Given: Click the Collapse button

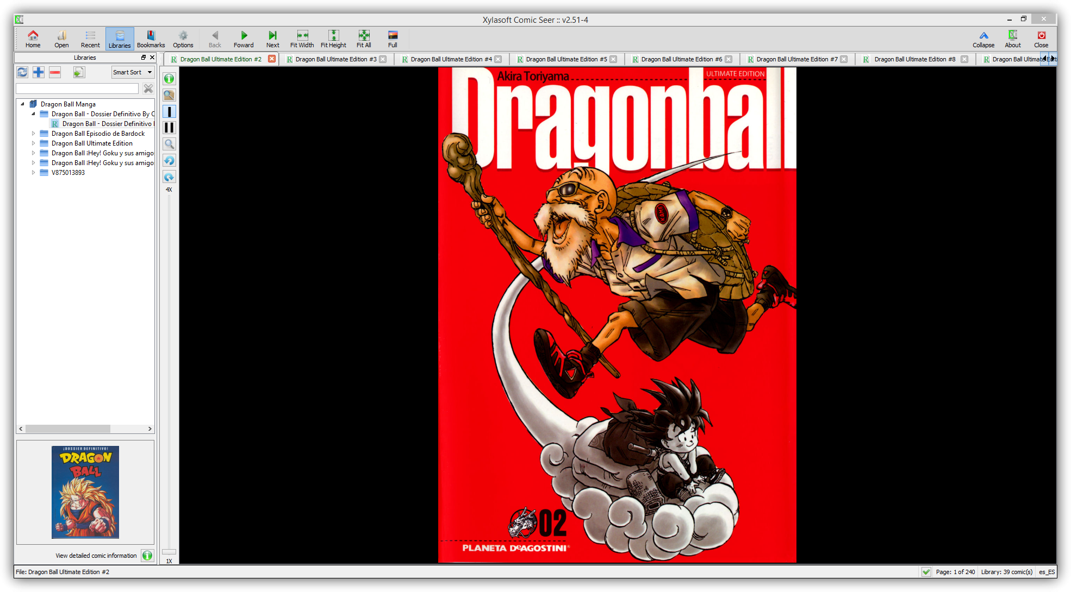Looking at the screenshot, I should [983, 39].
